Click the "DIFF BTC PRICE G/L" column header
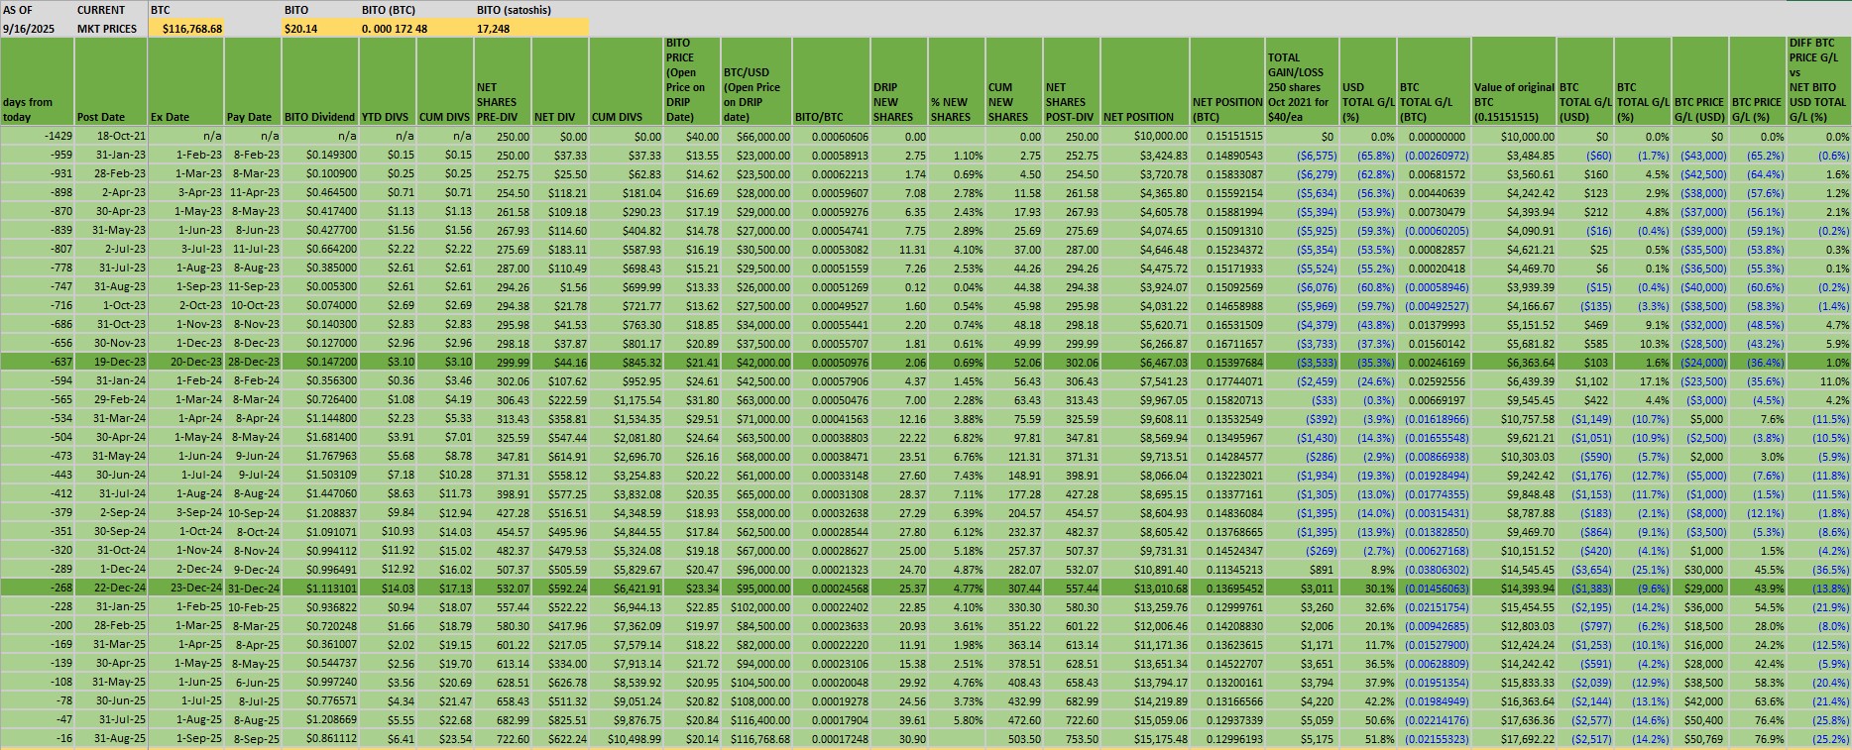 click(x=1819, y=80)
